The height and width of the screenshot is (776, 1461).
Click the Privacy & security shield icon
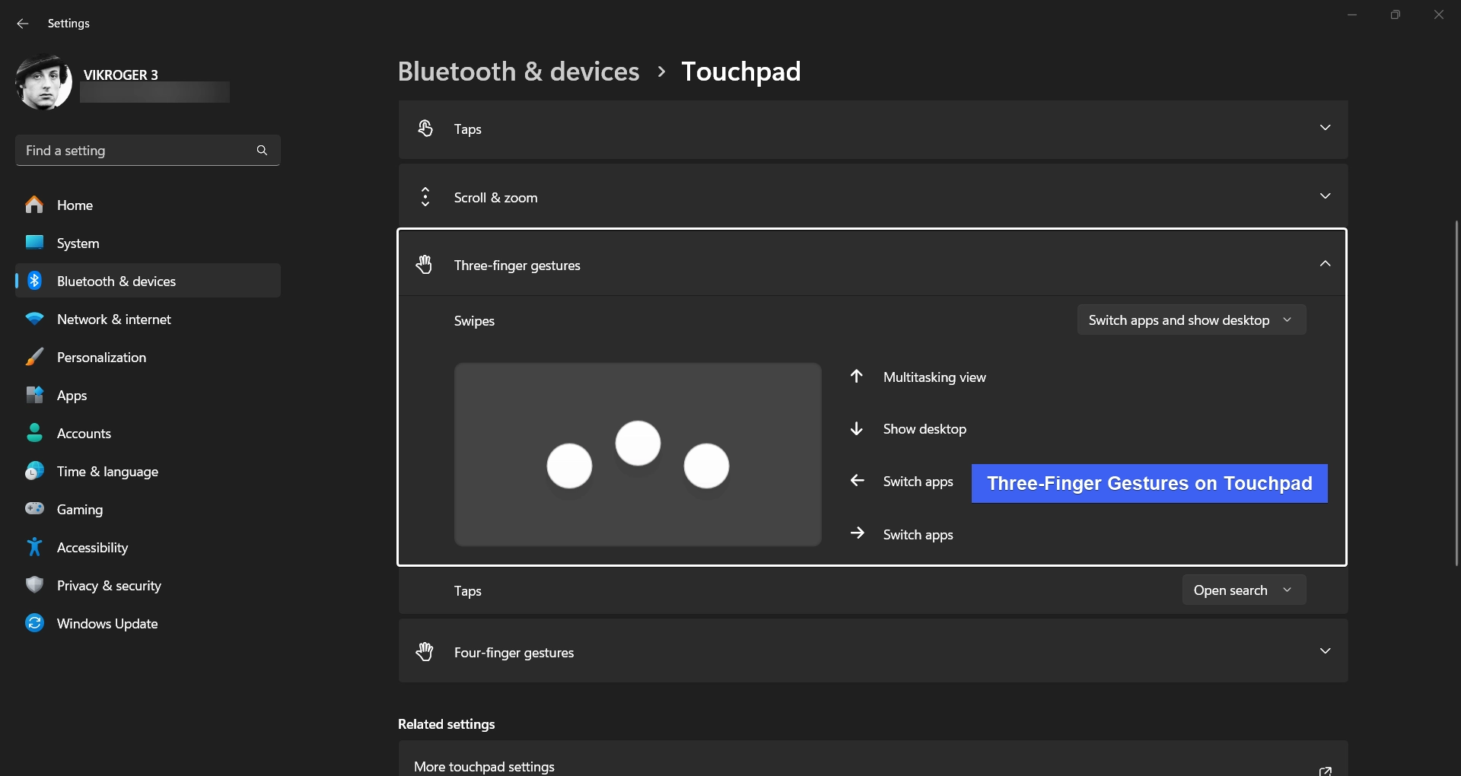tap(34, 585)
